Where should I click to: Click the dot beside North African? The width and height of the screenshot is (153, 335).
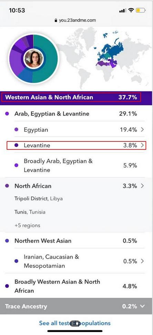pyautogui.click(x=7, y=186)
